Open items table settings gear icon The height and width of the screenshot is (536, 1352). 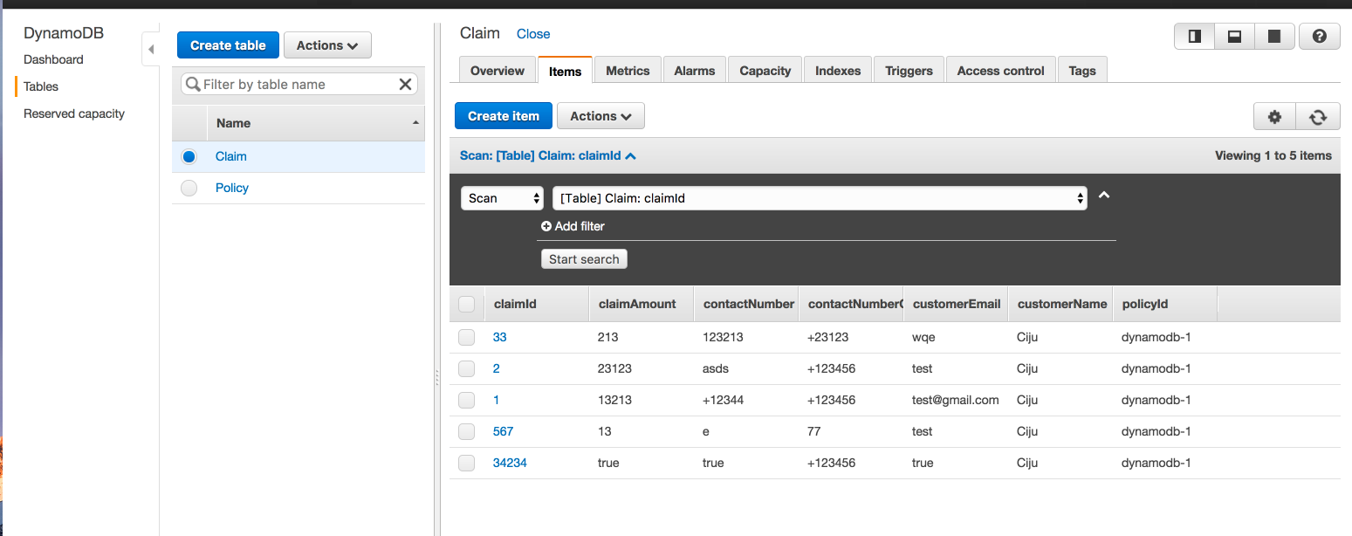[1274, 116]
